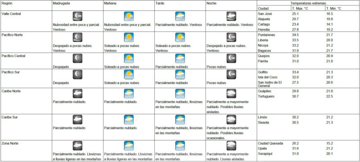
Task: Click the Temperaturas extremas header
Action: [308, 3]
